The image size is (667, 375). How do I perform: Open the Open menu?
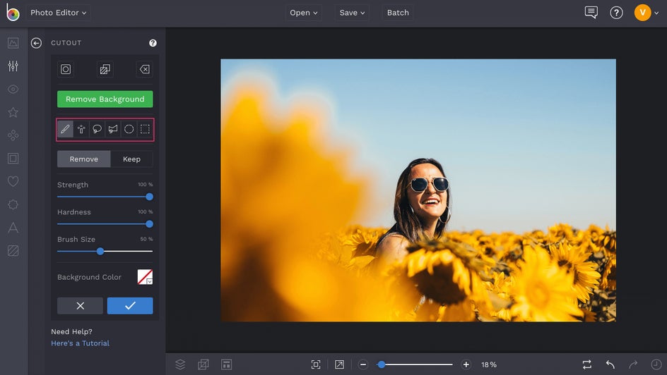[304, 13]
